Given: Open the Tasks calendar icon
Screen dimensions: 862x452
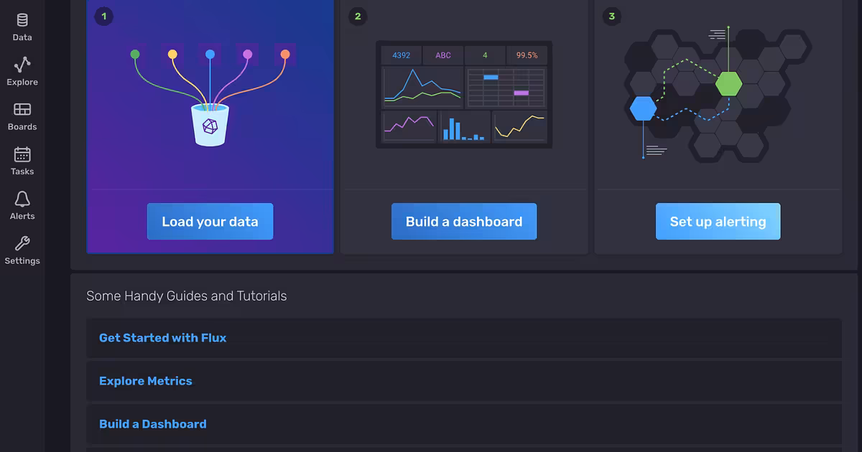Looking at the screenshot, I should (22, 154).
